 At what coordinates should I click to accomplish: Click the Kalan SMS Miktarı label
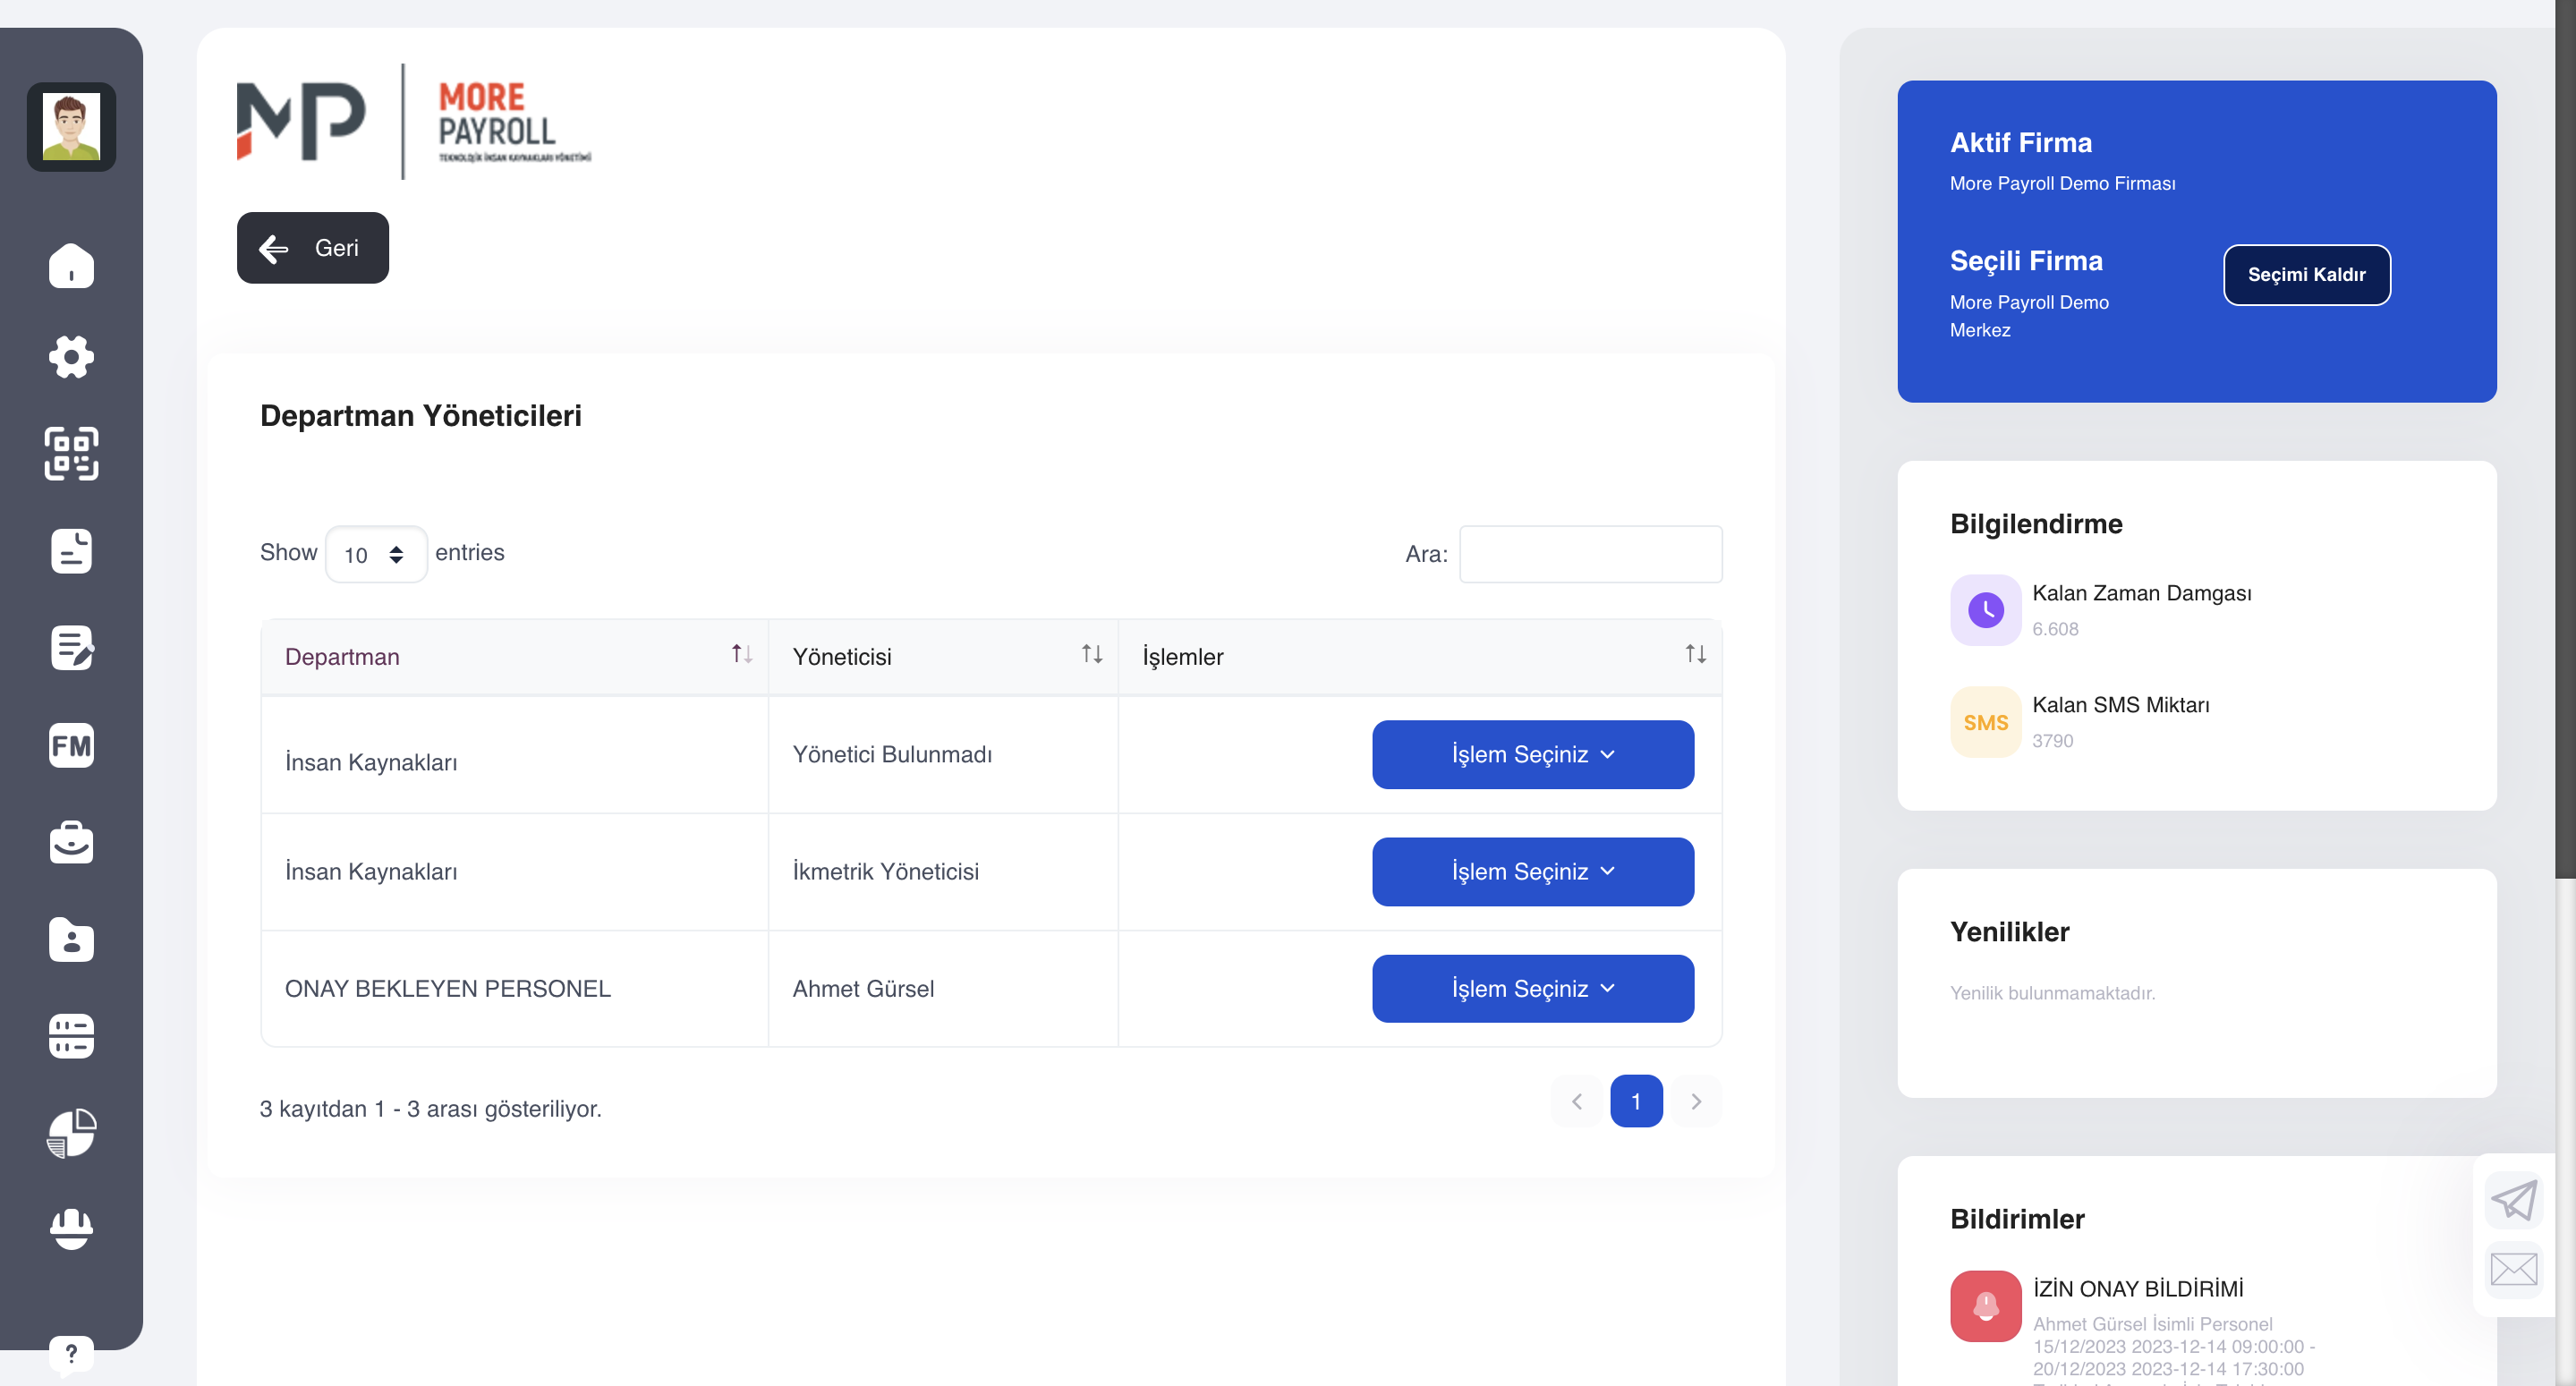click(2121, 705)
